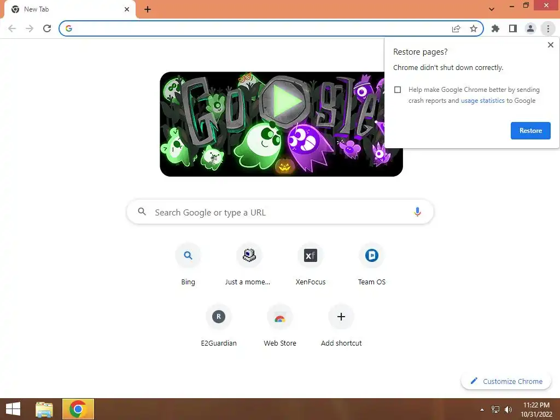Open the Team OS shortcut

click(371, 264)
